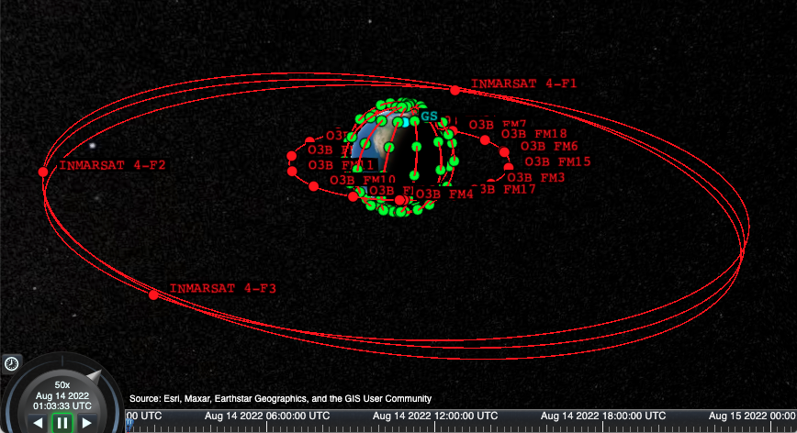
Task: Click the INMARSAT 4-F2 label
Action: tap(112, 165)
